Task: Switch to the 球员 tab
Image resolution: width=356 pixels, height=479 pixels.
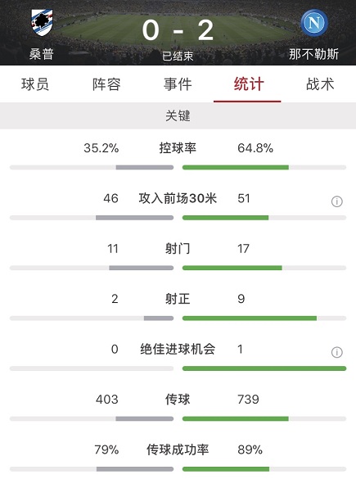Action: pyautogui.click(x=35, y=84)
